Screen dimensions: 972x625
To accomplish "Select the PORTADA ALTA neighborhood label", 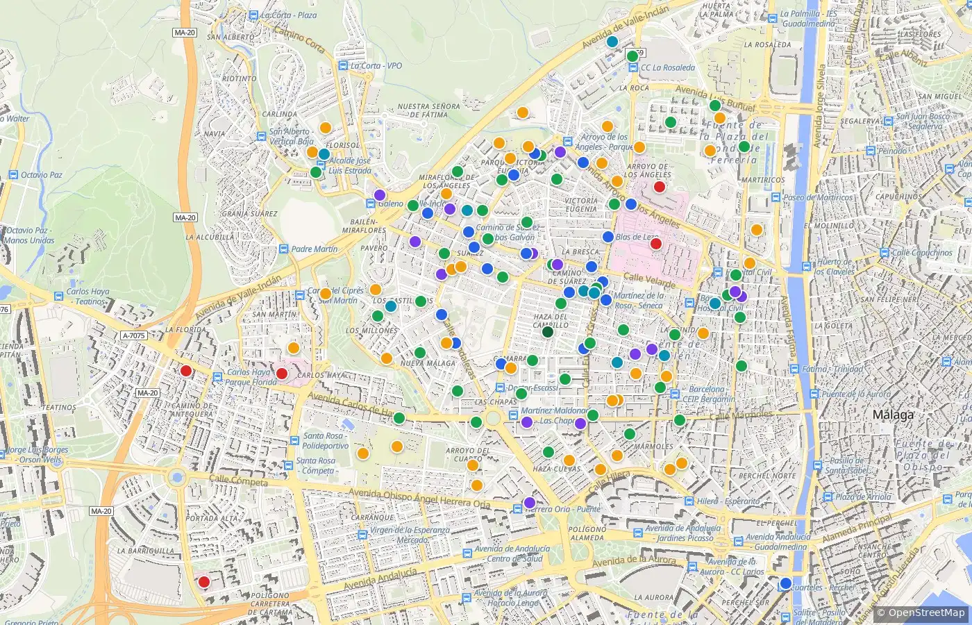I will pos(212,518).
